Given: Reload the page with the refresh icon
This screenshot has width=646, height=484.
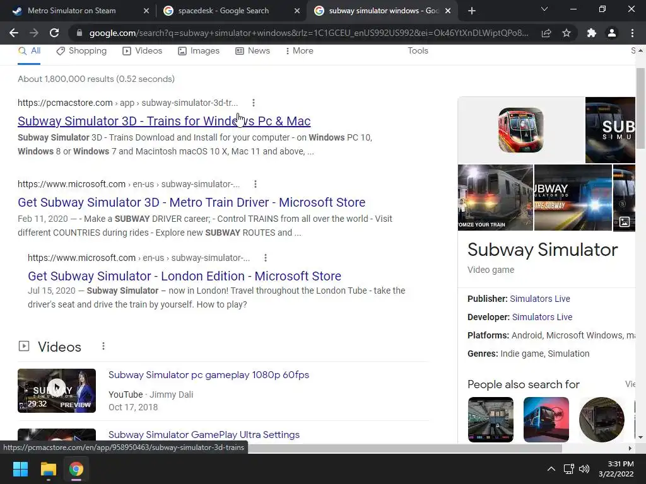Looking at the screenshot, I should (54, 33).
